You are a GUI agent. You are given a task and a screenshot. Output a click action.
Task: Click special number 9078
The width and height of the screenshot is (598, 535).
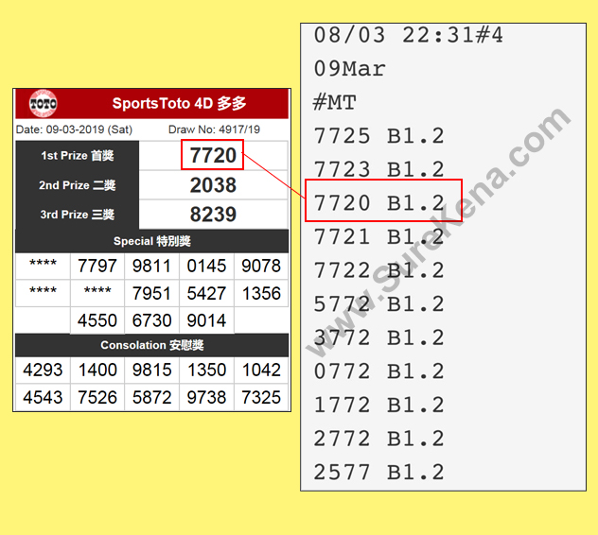click(x=261, y=266)
